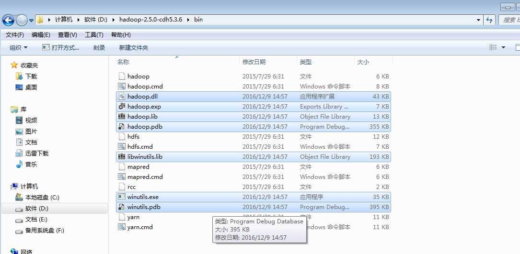Sort by the 大小 column header

373,62
